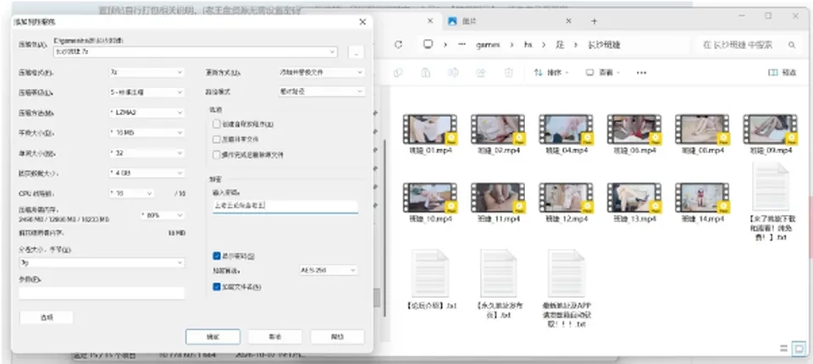Image resolution: width=813 pixels, height=364 pixels.
Task: Open the encryption method dropdown showing AES-256
Action: click(x=329, y=270)
